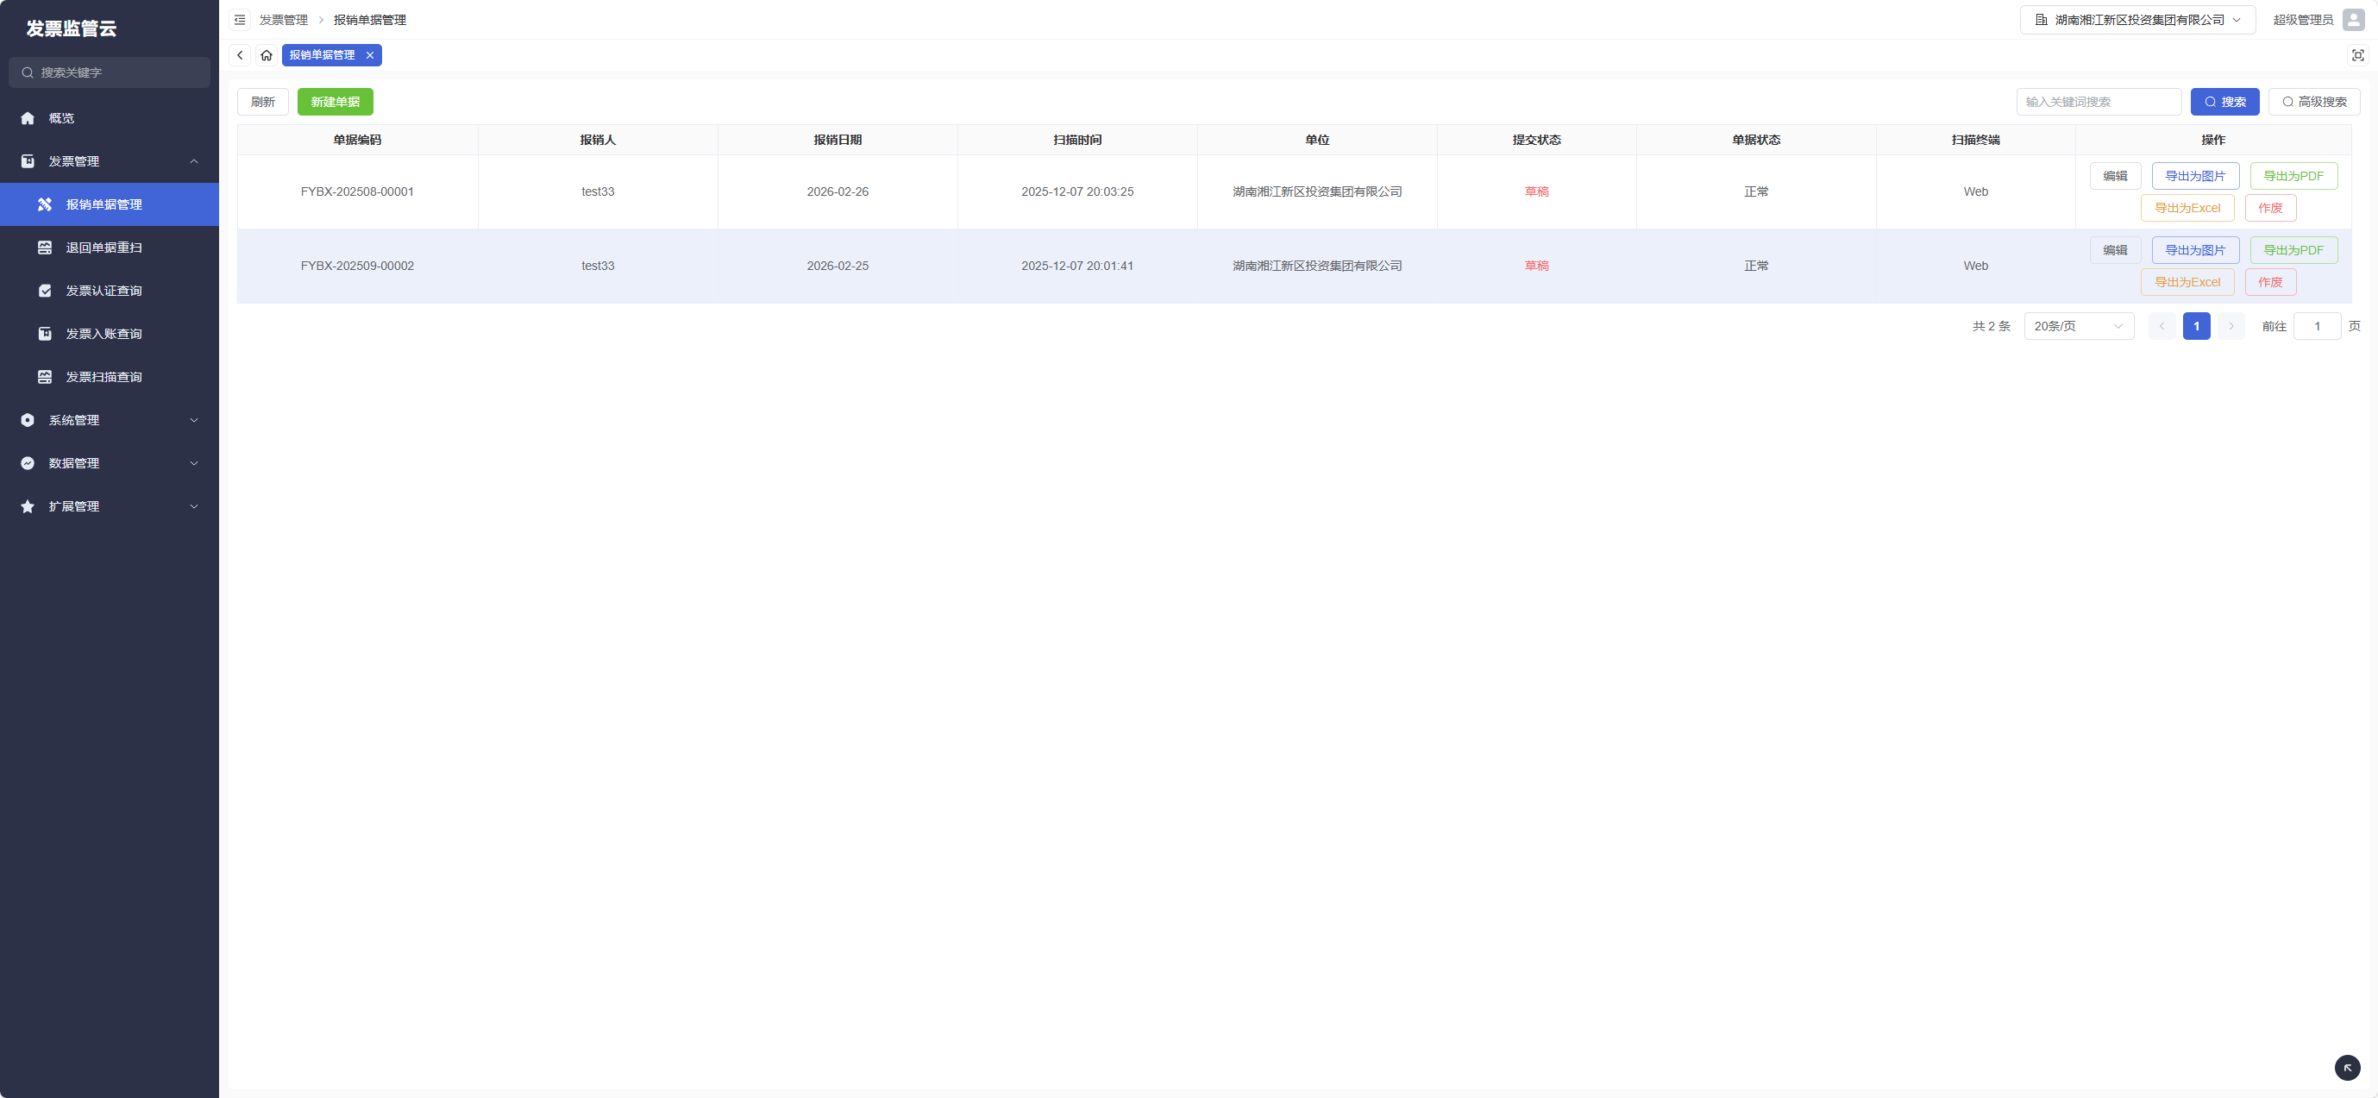Expand the 数据管理 menu chevron
The image size is (2378, 1098).
(194, 463)
